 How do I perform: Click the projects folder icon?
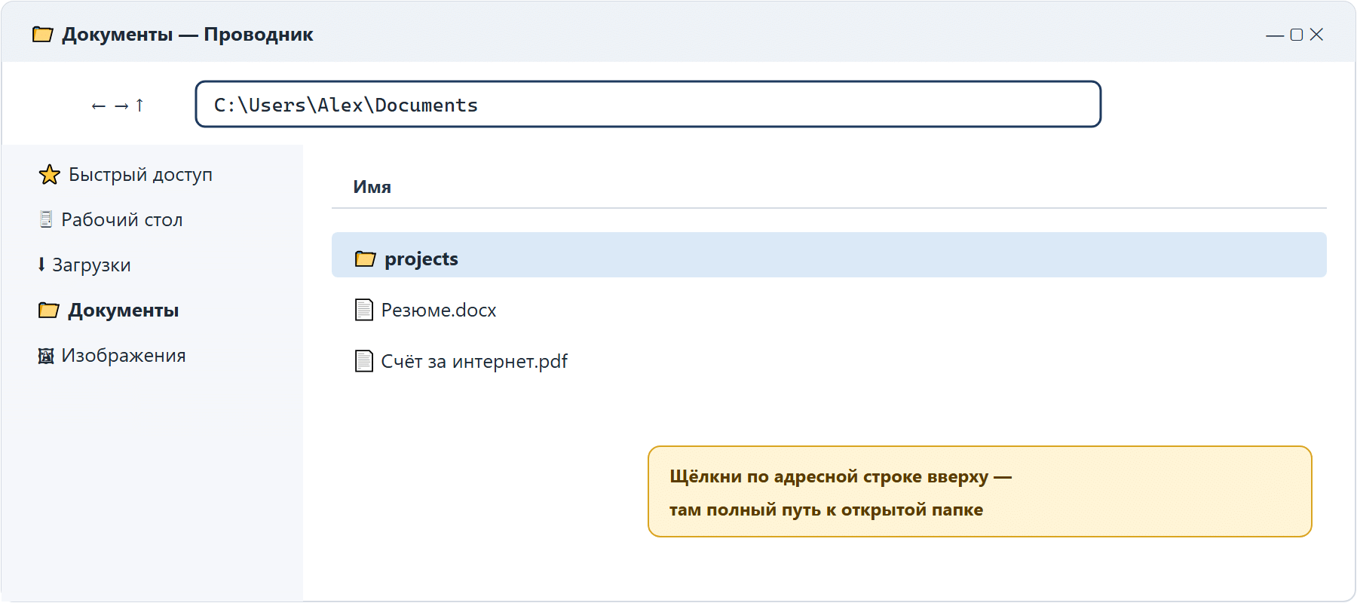point(366,259)
